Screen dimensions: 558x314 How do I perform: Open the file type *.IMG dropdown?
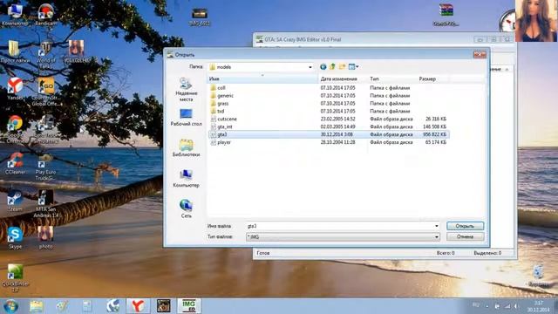click(x=436, y=236)
